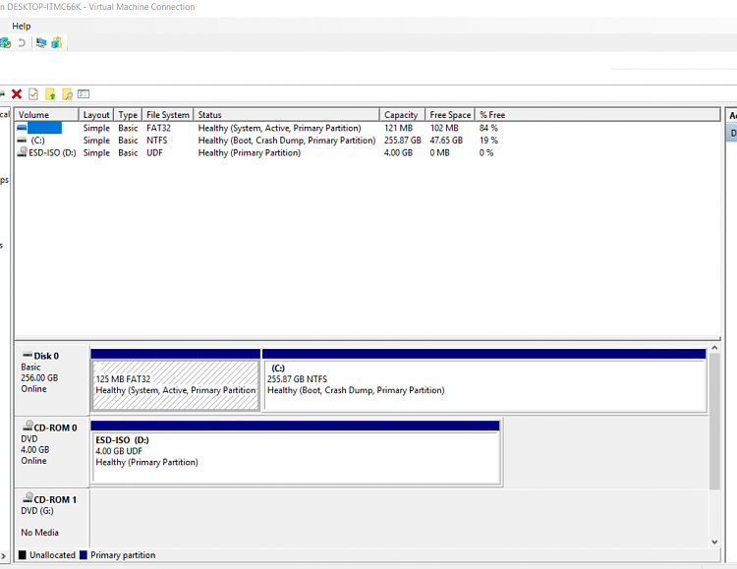737x569 pixels.
Task: Click the CD-ROM 0 label panel
Action: pyautogui.click(x=52, y=452)
